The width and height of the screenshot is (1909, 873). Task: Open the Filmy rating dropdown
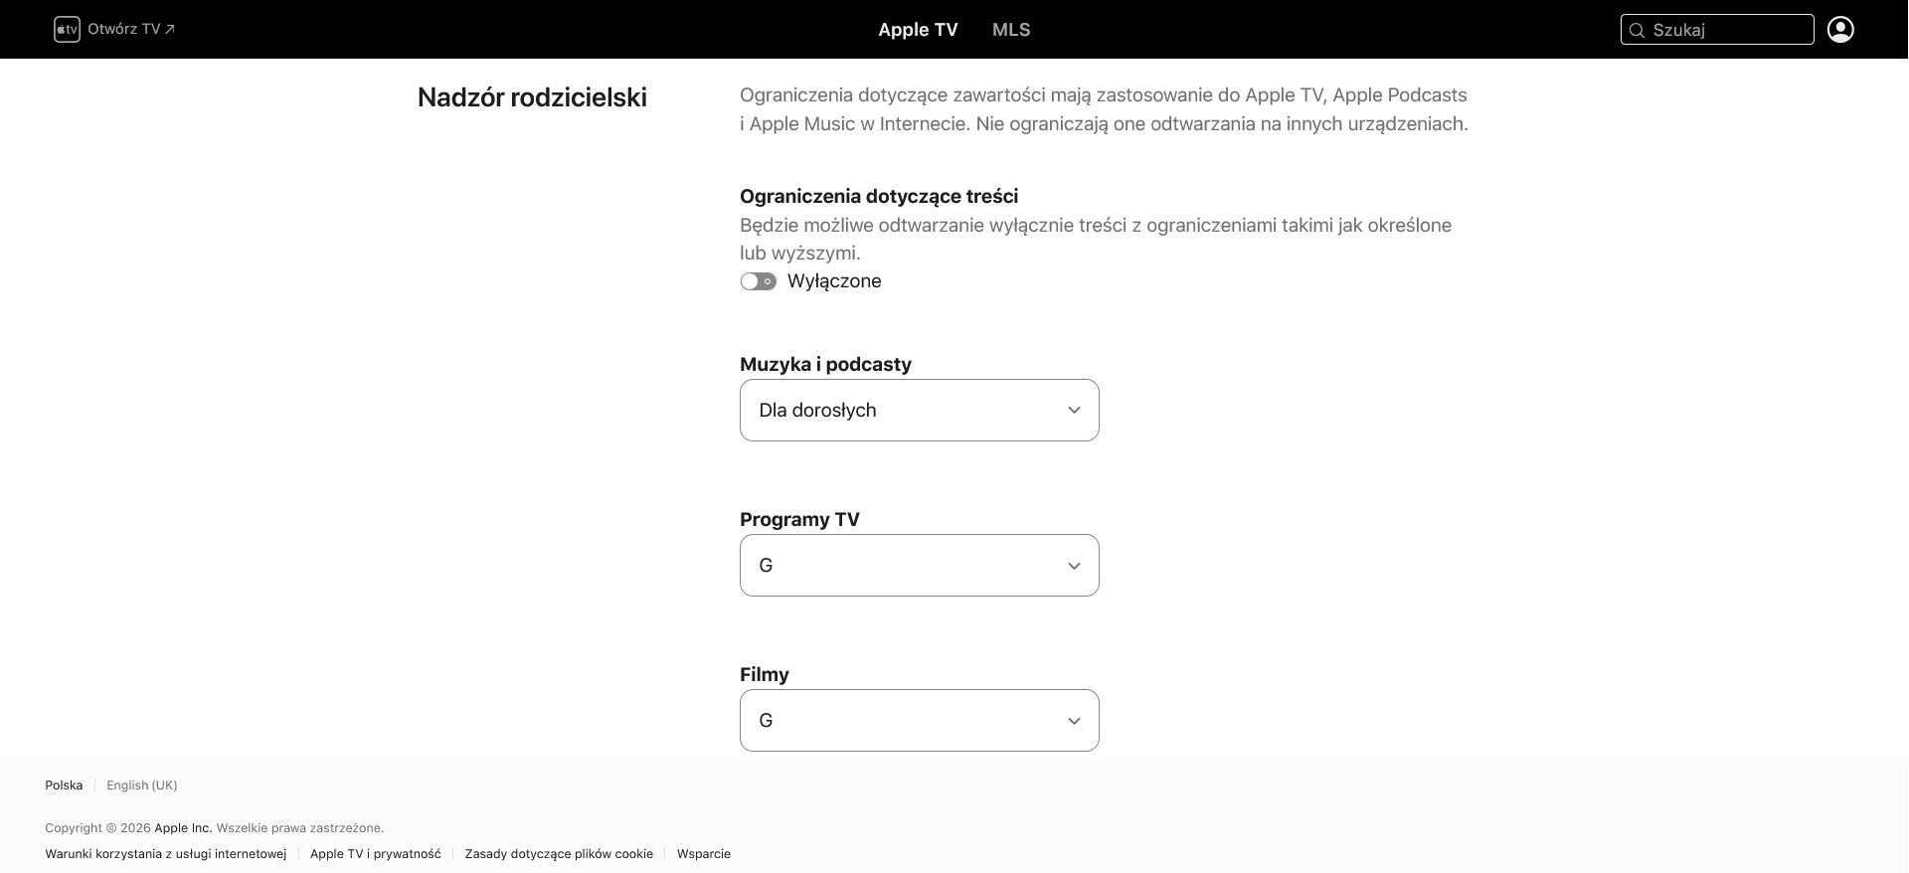tap(920, 720)
